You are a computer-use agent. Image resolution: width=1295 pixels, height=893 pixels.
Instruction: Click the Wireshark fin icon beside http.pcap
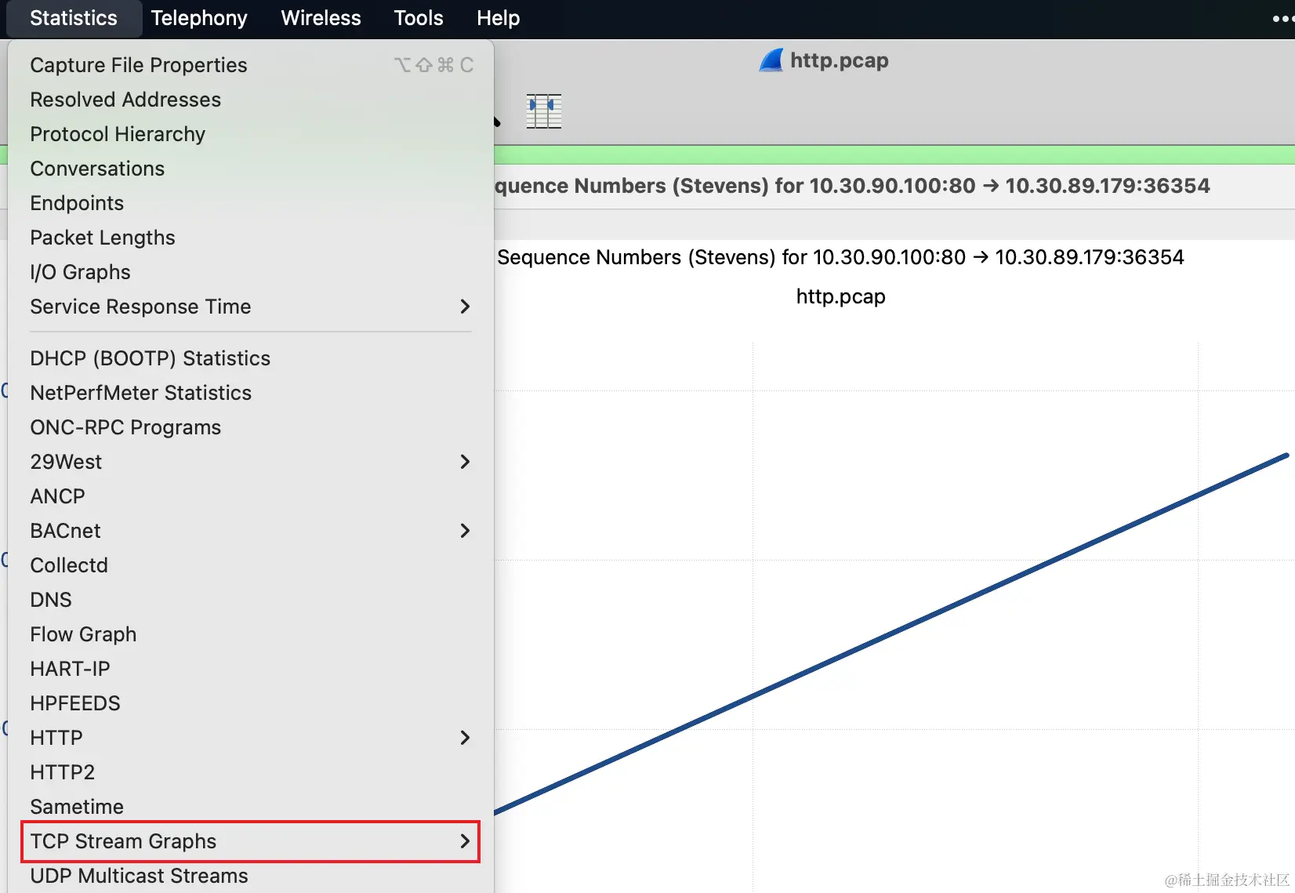[771, 60]
